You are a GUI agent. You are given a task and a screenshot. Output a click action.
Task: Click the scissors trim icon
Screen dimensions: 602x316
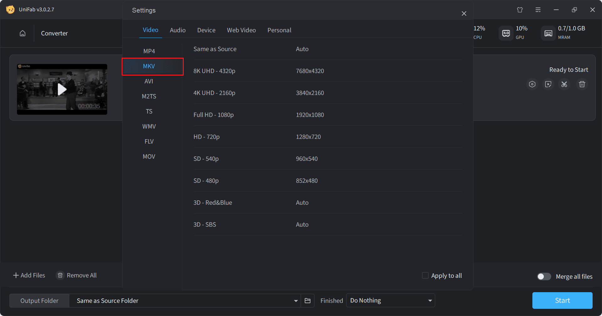[x=564, y=84]
